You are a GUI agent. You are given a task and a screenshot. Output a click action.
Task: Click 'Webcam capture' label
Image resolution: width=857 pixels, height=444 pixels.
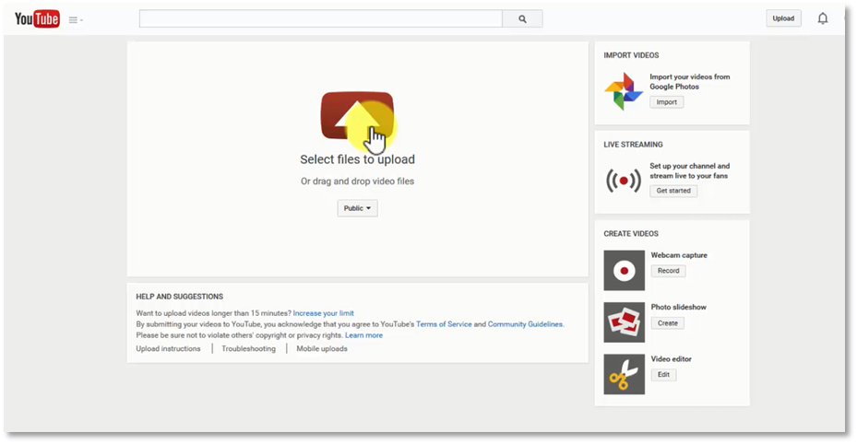point(679,255)
